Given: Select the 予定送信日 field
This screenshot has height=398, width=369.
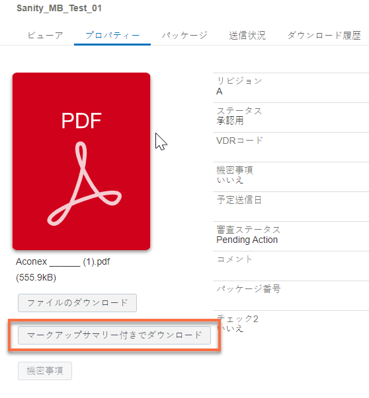Looking at the screenshot, I should [x=291, y=207].
